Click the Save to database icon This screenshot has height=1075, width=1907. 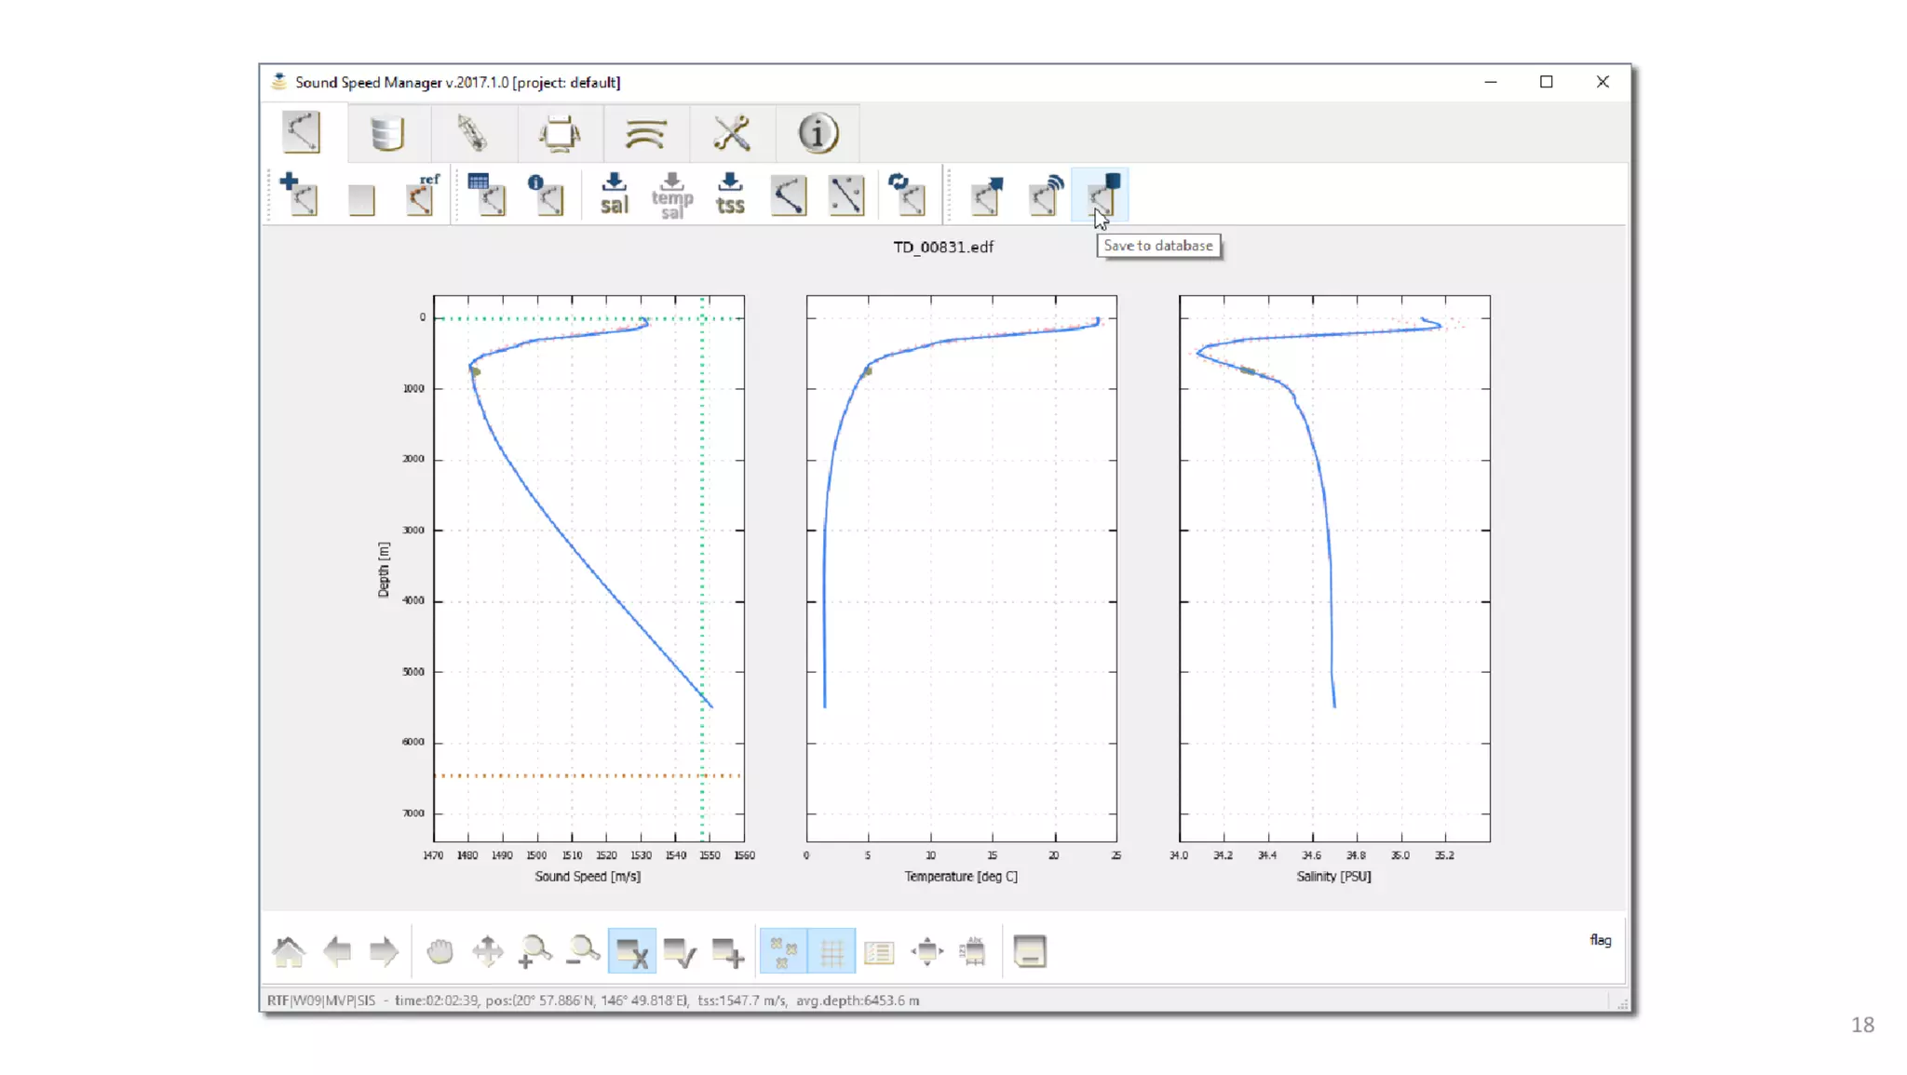click(x=1102, y=195)
